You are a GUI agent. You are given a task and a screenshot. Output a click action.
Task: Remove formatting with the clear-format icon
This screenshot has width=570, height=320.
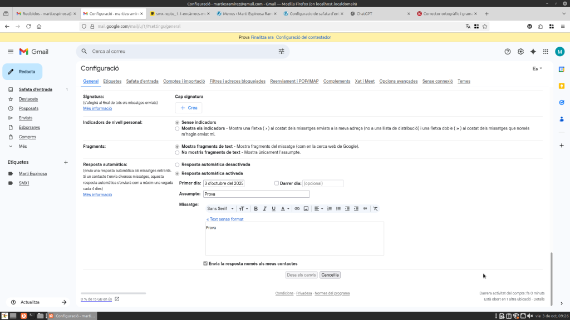coord(375,209)
